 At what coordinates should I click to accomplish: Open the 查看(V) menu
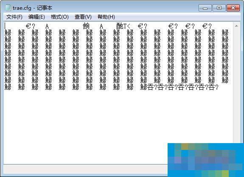click(x=83, y=17)
